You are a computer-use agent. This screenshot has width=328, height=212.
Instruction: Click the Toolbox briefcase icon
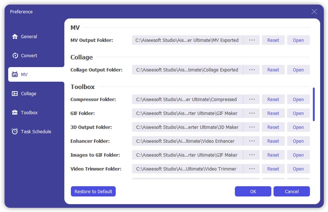[15, 113]
